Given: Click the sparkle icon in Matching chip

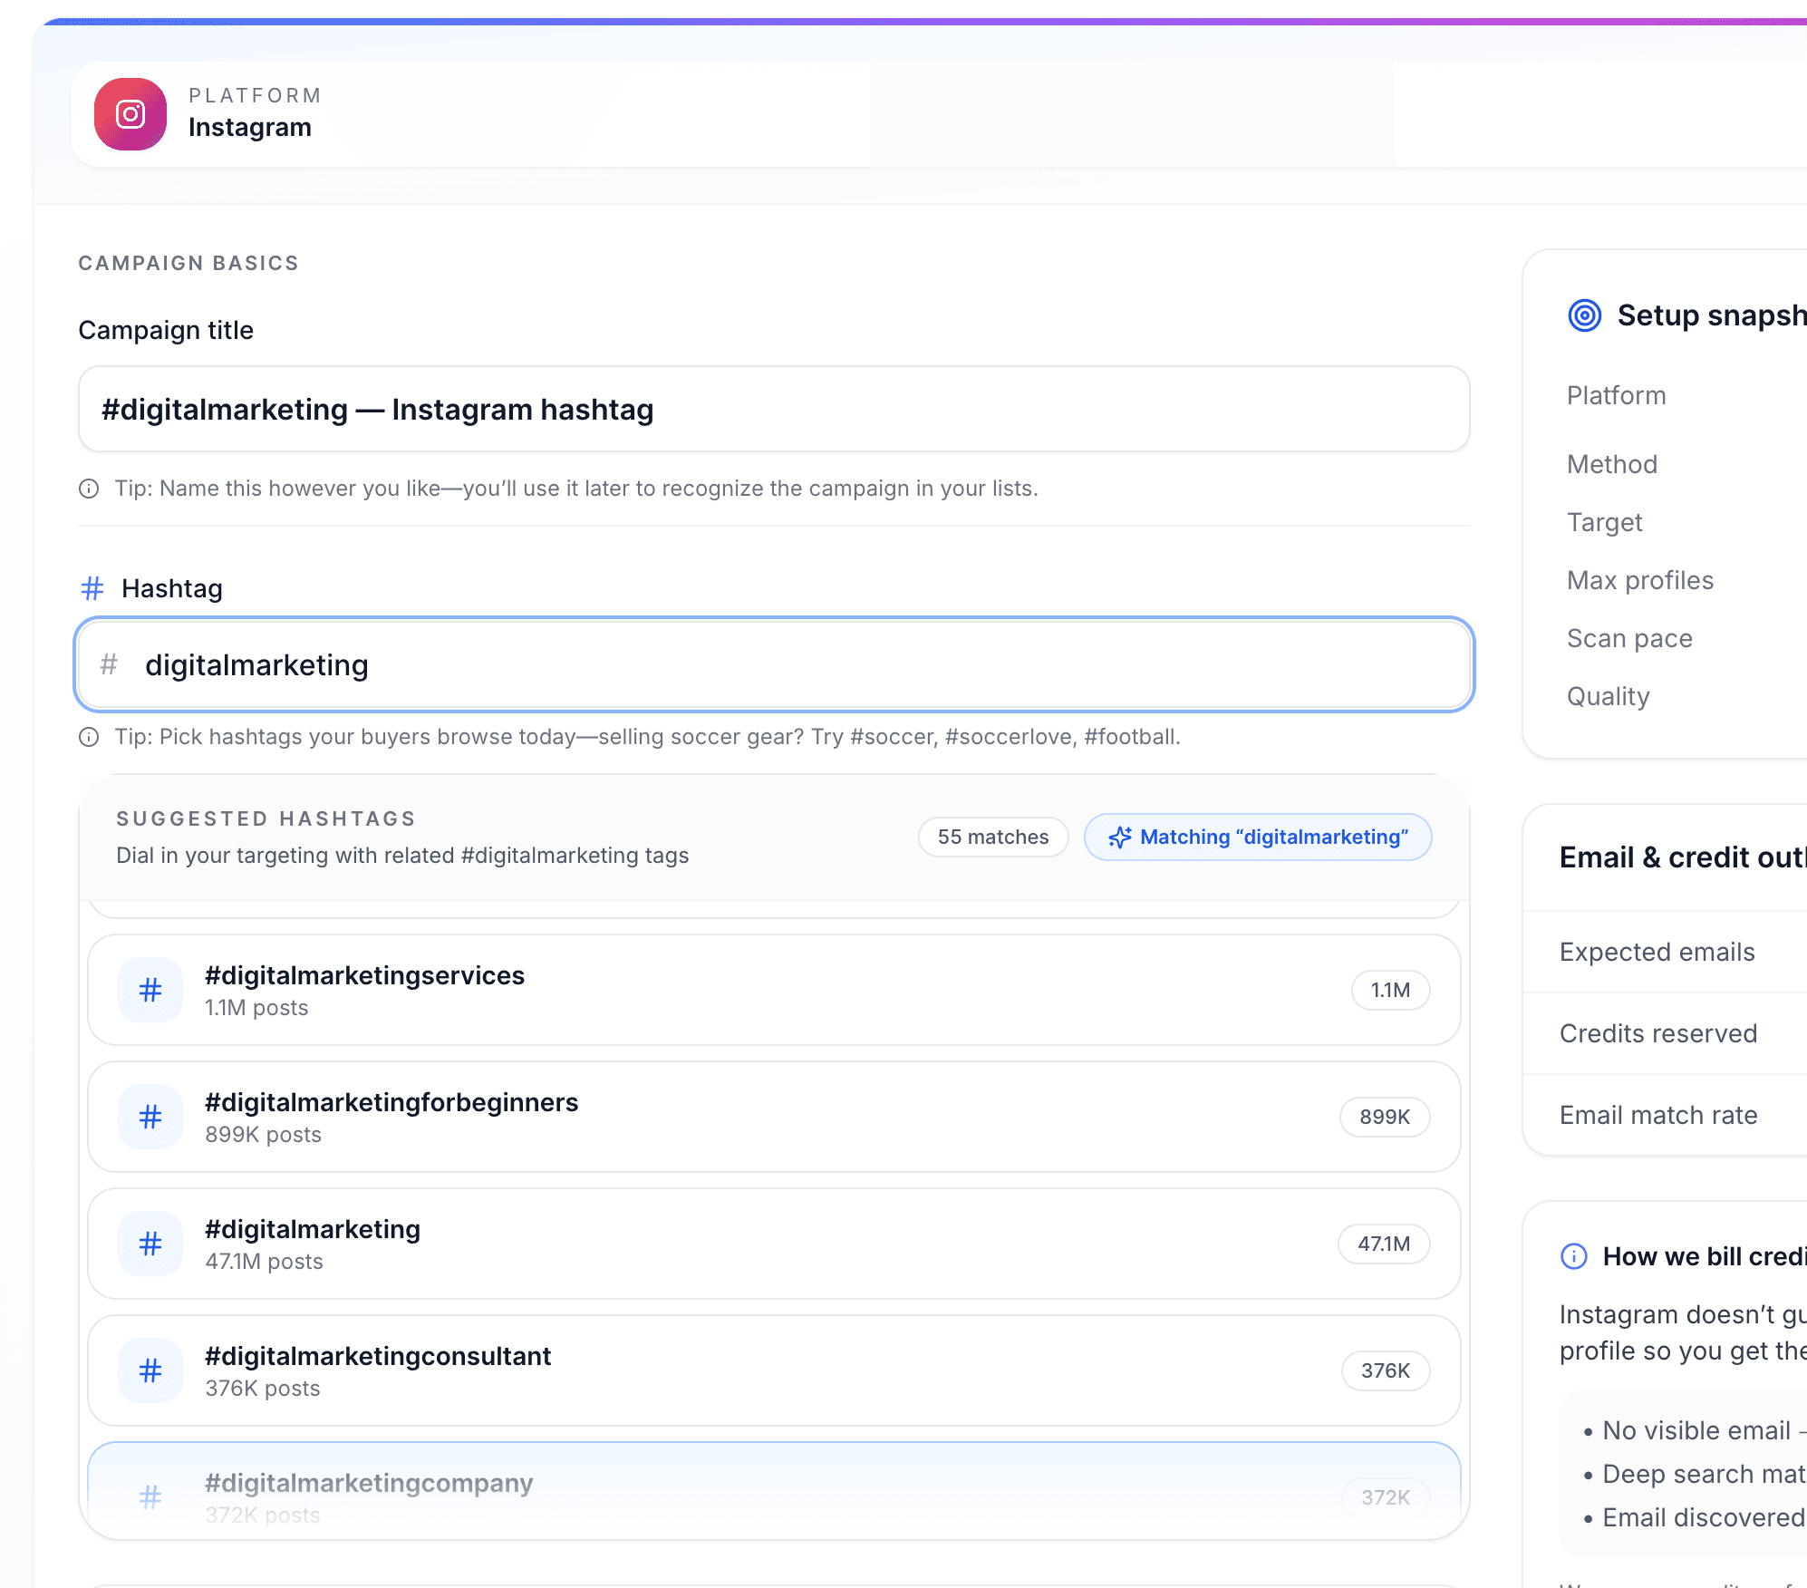Looking at the screenshot, I should (x=1120, y=838).
